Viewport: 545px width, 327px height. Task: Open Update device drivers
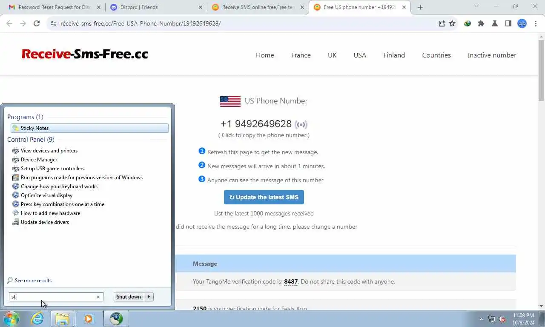point(45,222)
